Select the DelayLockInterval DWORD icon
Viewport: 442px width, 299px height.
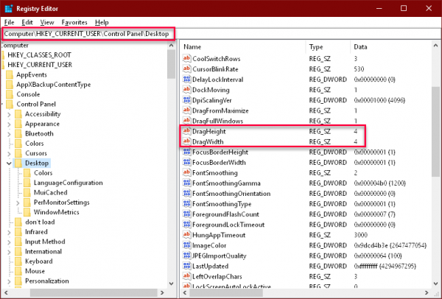(186, 80)
